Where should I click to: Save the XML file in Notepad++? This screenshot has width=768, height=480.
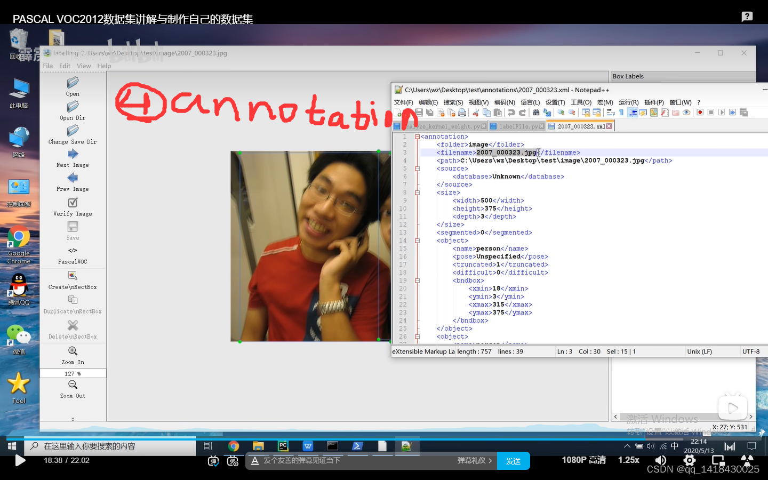tap(419, 113)
